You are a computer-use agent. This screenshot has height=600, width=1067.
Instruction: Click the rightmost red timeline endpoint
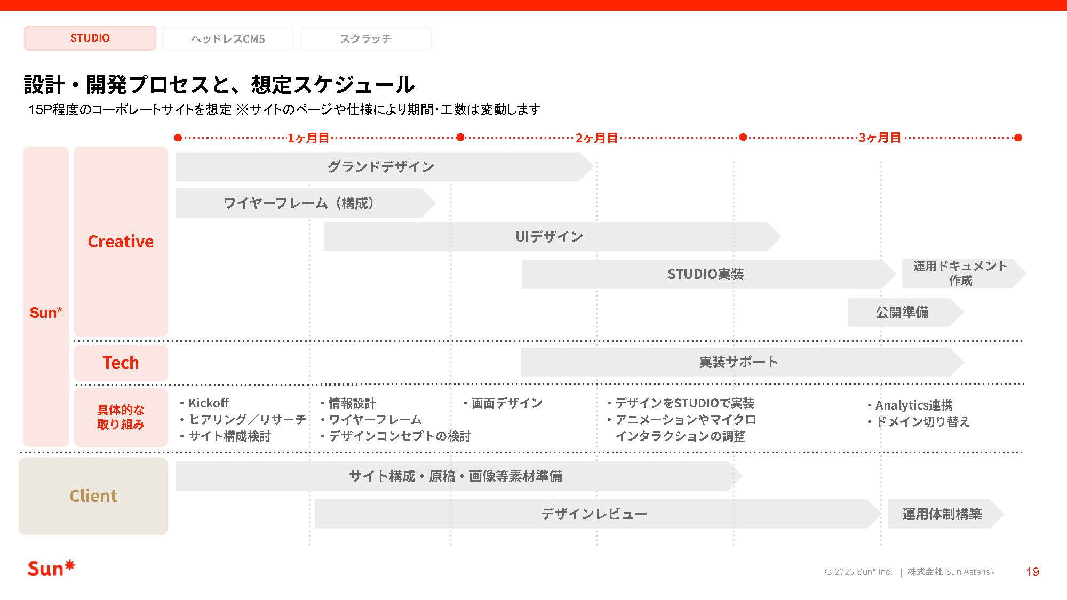(x=1017, y=138)
